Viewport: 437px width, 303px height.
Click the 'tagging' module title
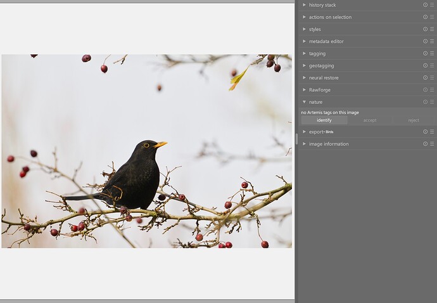(x=317, y=54)
